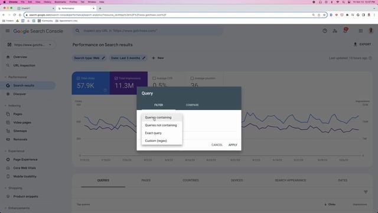Screen dimensions: 378x213
Task: Switch to the COUNTRIES tab
Action: click(x=190, y=180)
